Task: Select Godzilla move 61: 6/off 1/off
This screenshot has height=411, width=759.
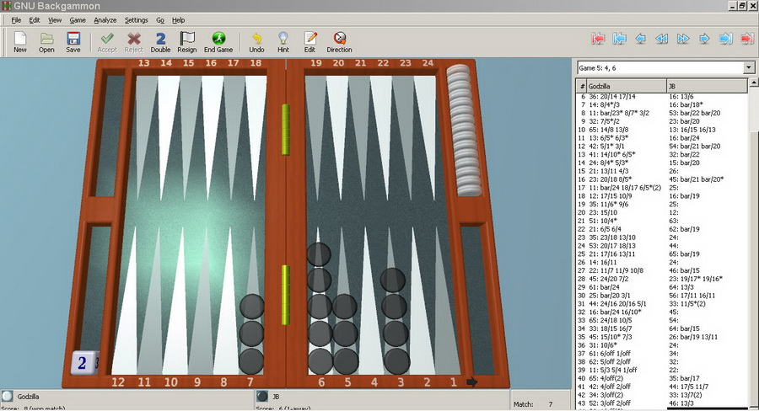Action: (610, 353)
